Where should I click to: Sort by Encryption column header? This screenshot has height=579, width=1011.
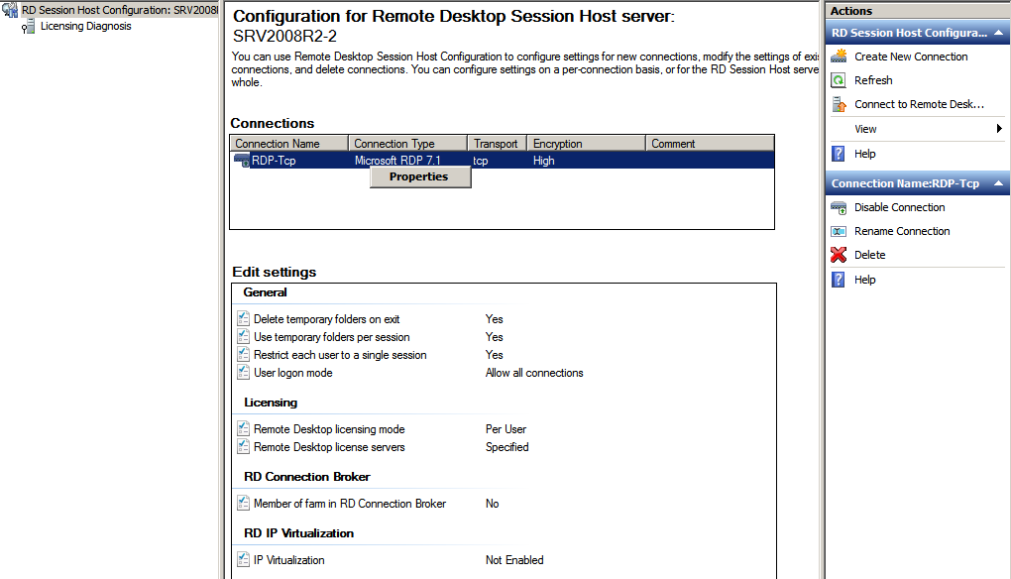coord(586,143)
